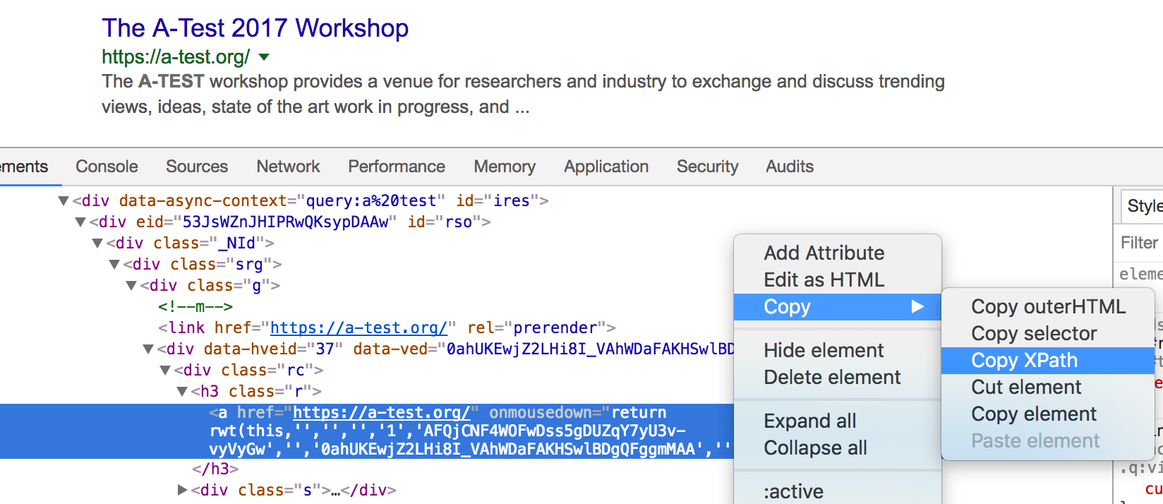Choose Delete element
Viewport: 1163px width, 504px height.
click(x=832, y=377)
